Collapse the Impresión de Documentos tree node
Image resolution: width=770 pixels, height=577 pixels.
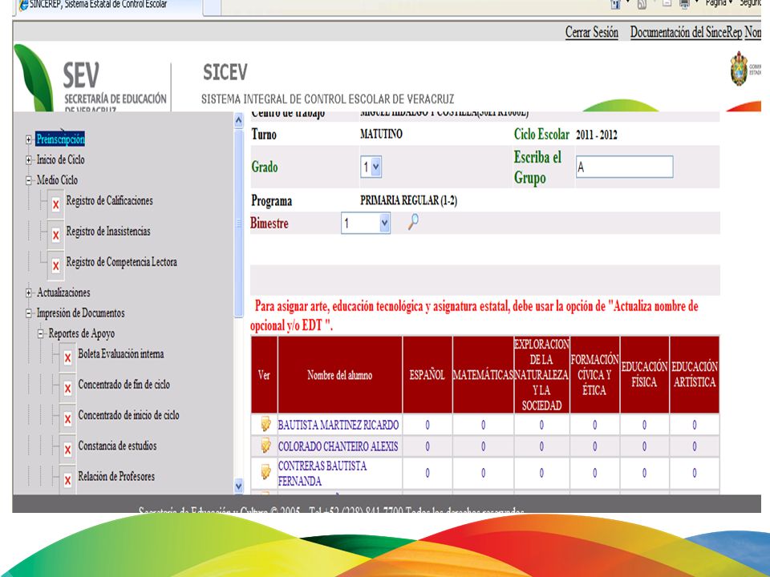29,313
